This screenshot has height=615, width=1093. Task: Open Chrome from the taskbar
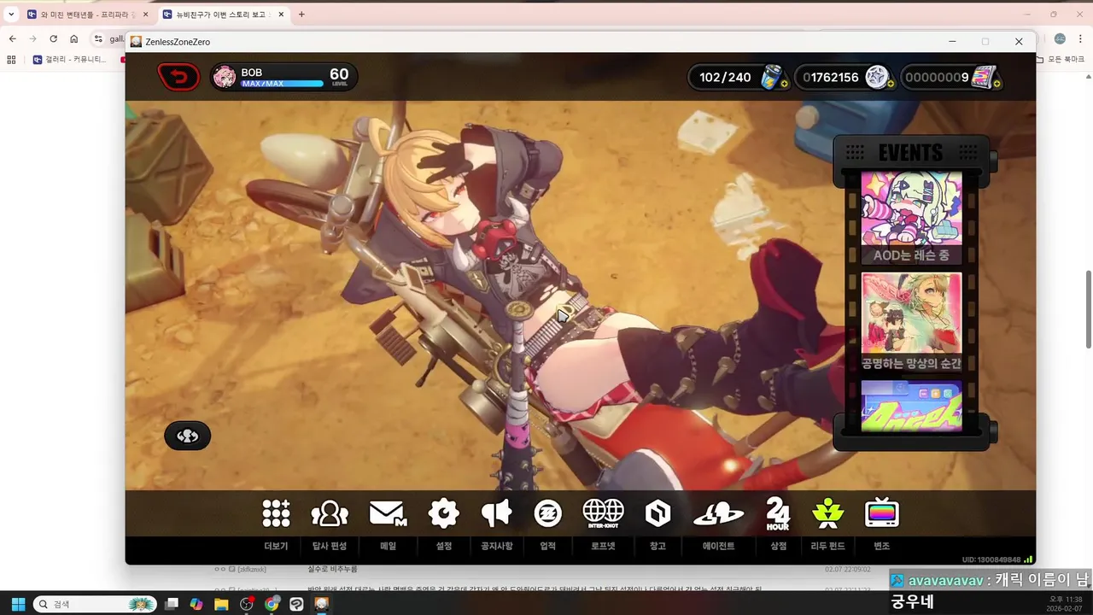pos(272,604)
